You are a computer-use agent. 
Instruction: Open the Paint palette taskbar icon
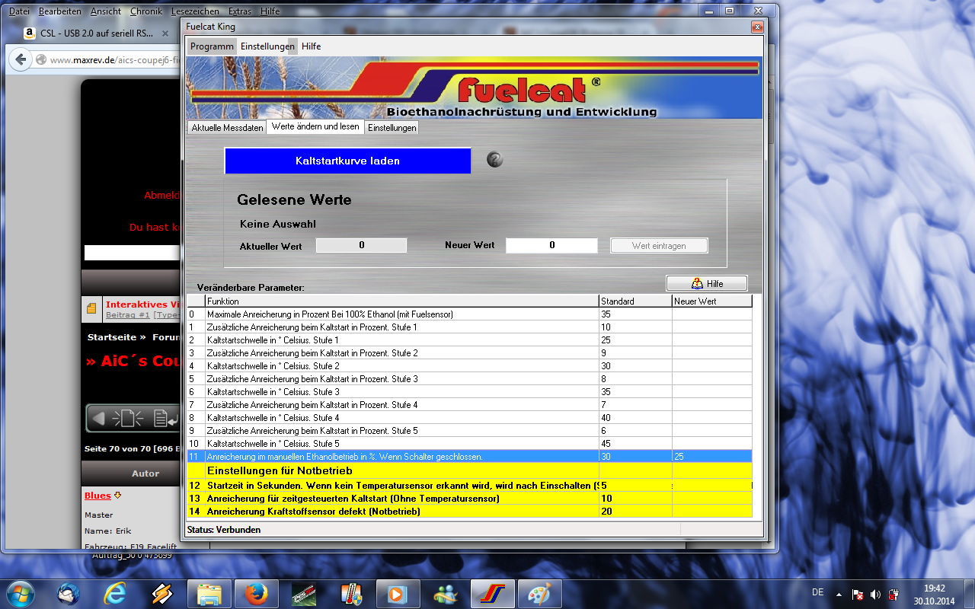coord(539,593)
